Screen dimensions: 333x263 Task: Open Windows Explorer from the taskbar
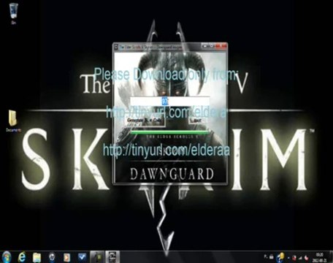tap(37, 257)
